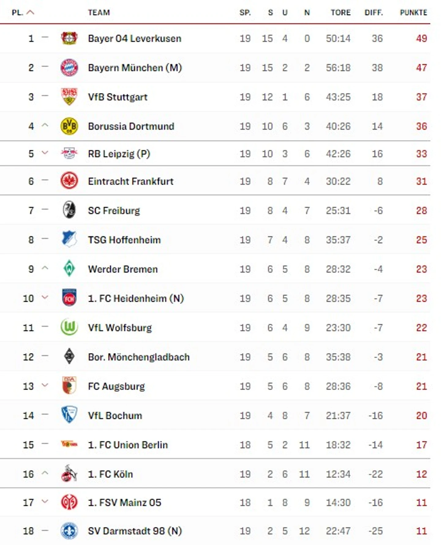447x545 pixels.
Task: Click the up-trend arrow beside Dortmund's rank
Action: (45, 125)
